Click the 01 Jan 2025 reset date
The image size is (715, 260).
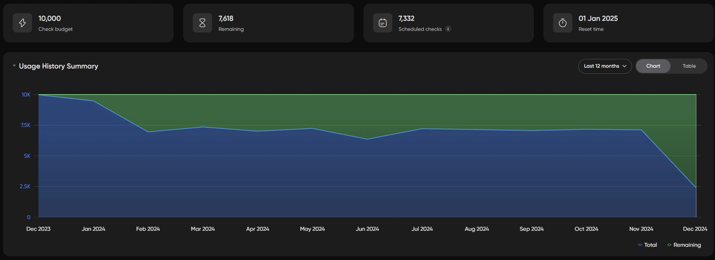point(598,18)
